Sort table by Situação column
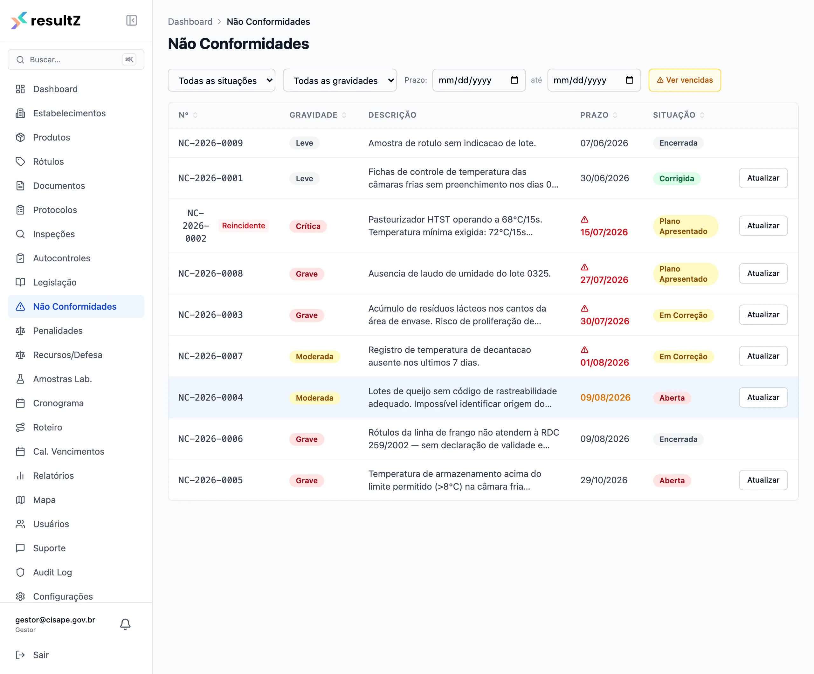The image size is (814, 674). coord(678,115)
